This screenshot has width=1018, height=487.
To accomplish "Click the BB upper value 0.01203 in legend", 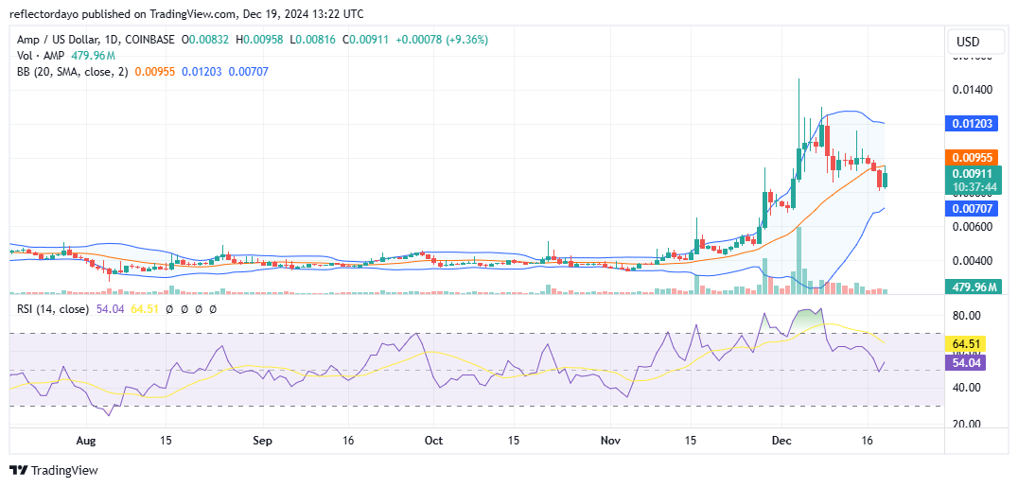I will click(x=202, y=72).
